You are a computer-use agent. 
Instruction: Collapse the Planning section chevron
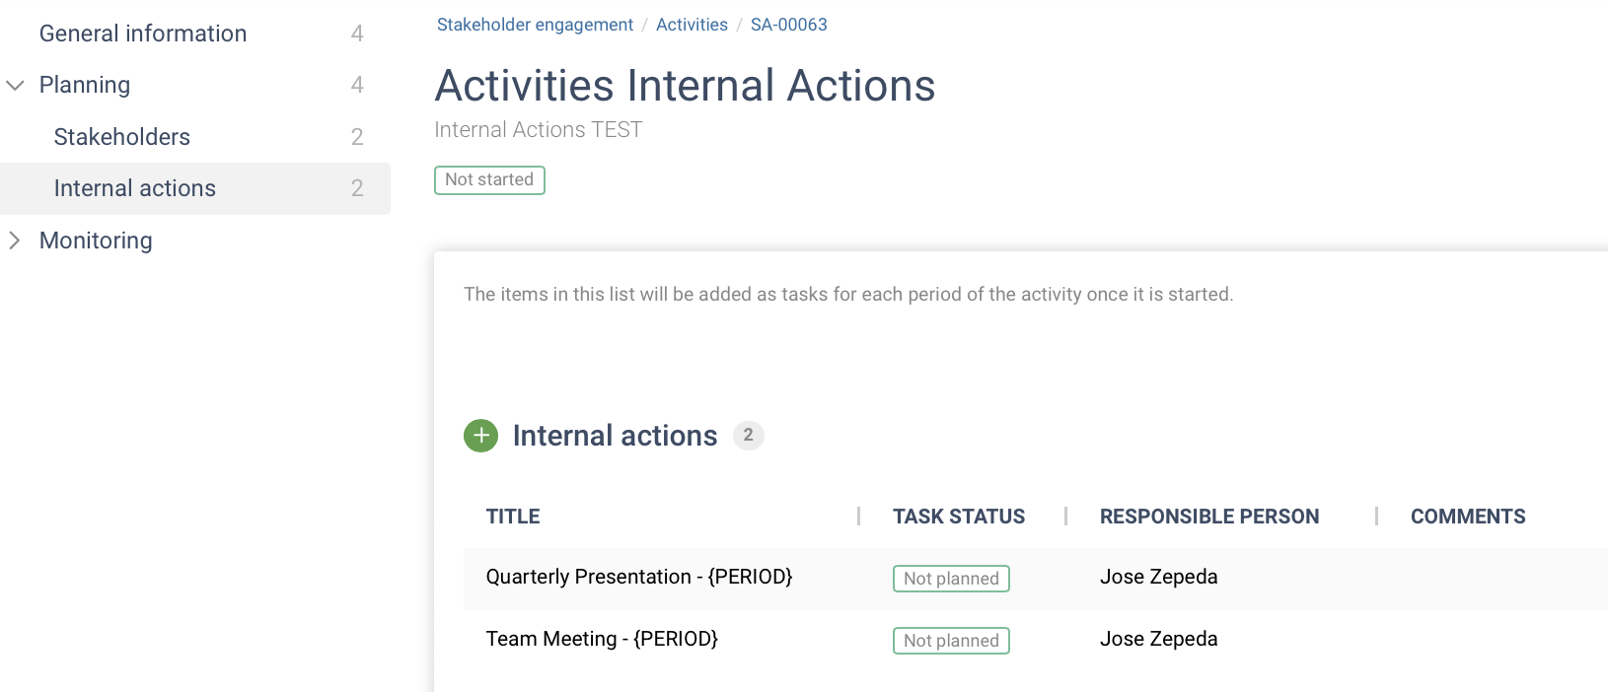pyautogui.click(x=15, y=86)
